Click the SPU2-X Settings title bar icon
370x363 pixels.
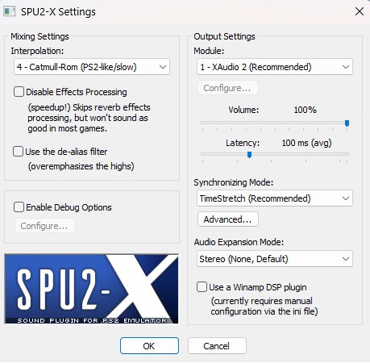point(10,11)
